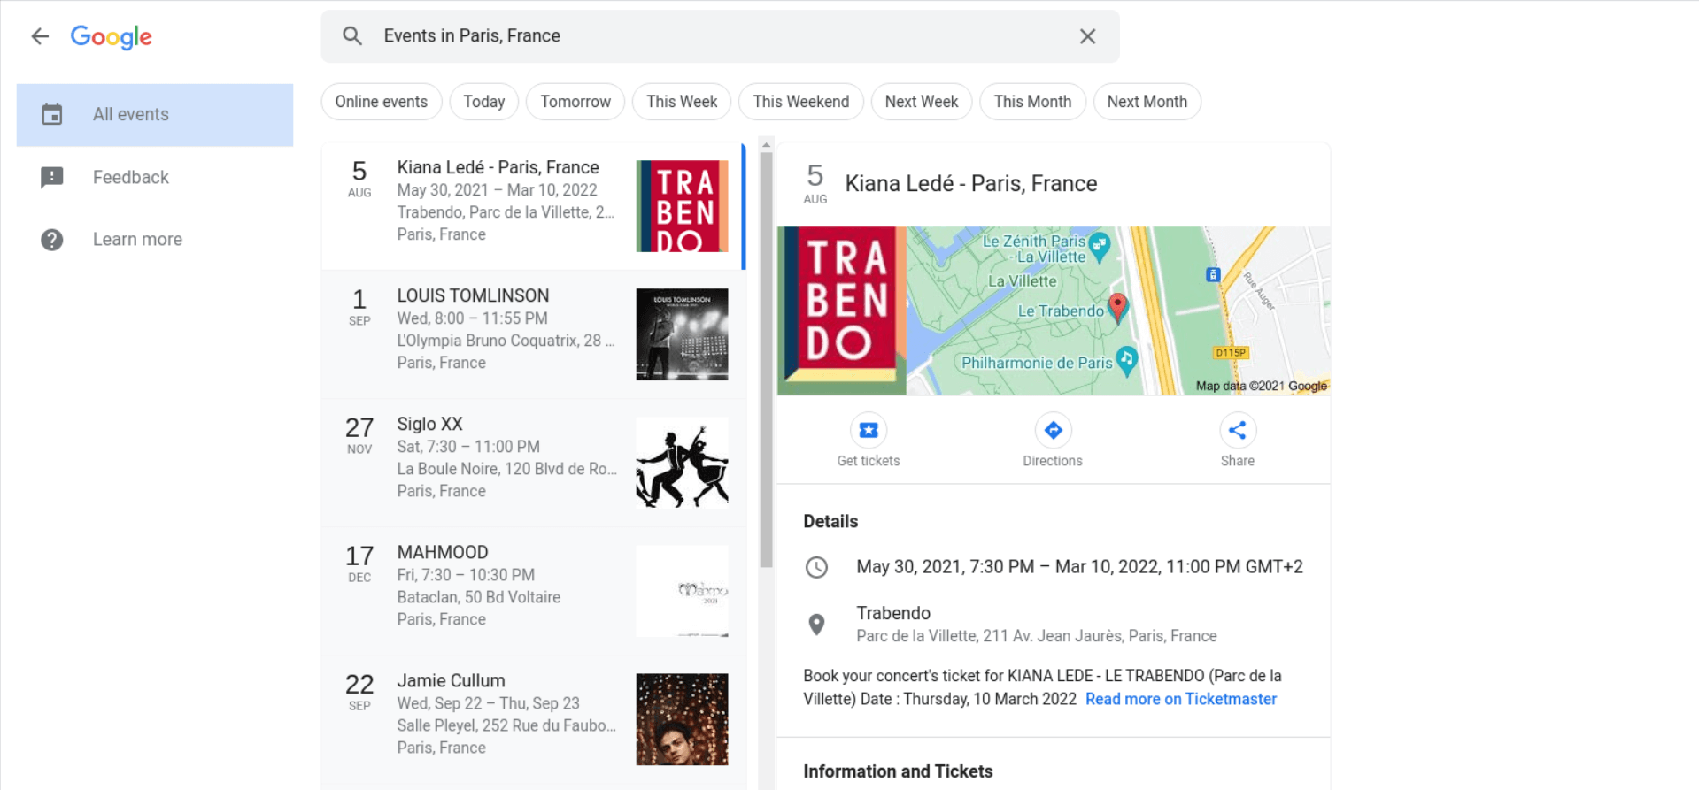This screenshot has width=1699, height=790.
Task: Click the Get tickets ticket icon
Action: [868, 430]
